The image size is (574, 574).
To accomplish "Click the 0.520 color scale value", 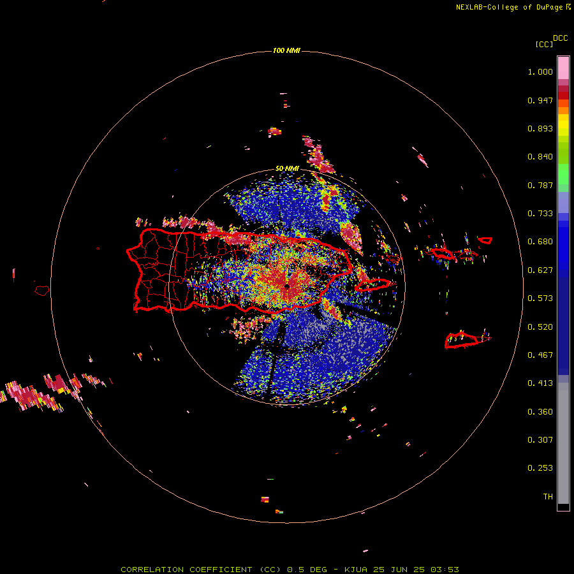I will click(x=540, y=327).
